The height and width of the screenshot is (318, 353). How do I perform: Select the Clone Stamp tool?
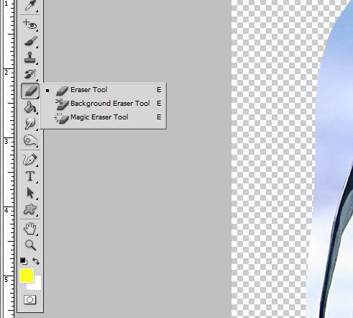click(x=30, y=58)
